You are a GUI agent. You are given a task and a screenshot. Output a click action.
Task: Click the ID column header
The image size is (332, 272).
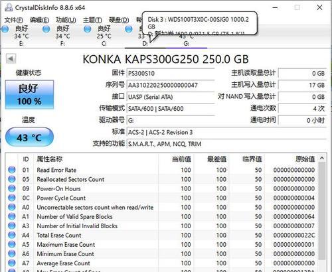pos(26,159)
